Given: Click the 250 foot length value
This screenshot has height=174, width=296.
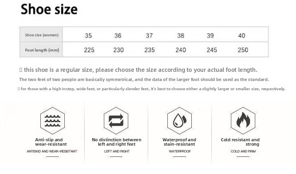Looking at the screenshot, I should click(x=243, y=50).
